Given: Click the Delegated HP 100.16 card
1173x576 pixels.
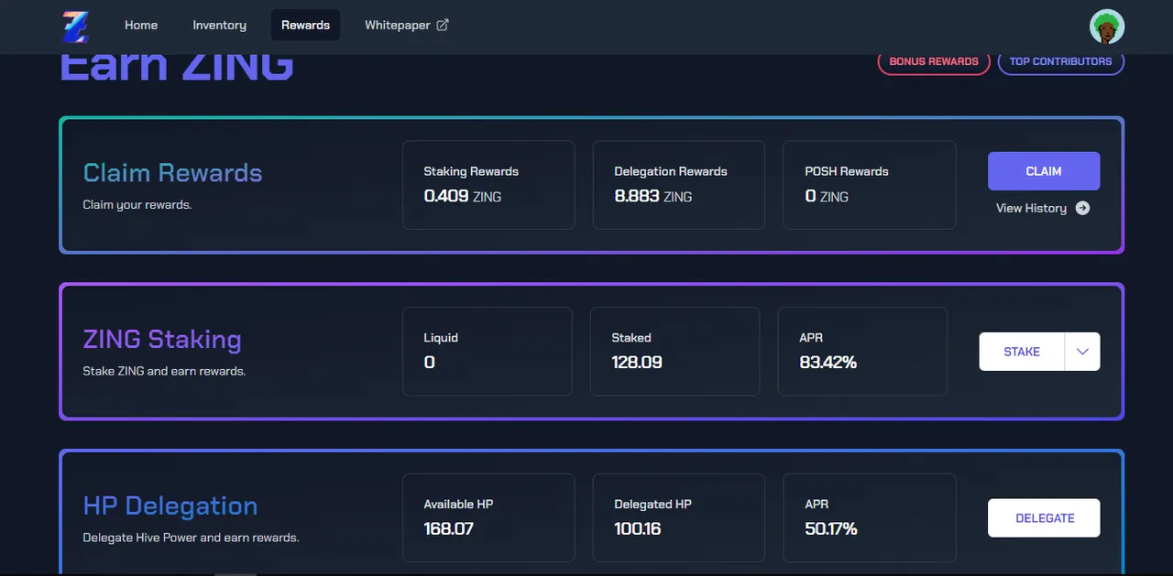Looking at the screenshot, I should 678,517.
